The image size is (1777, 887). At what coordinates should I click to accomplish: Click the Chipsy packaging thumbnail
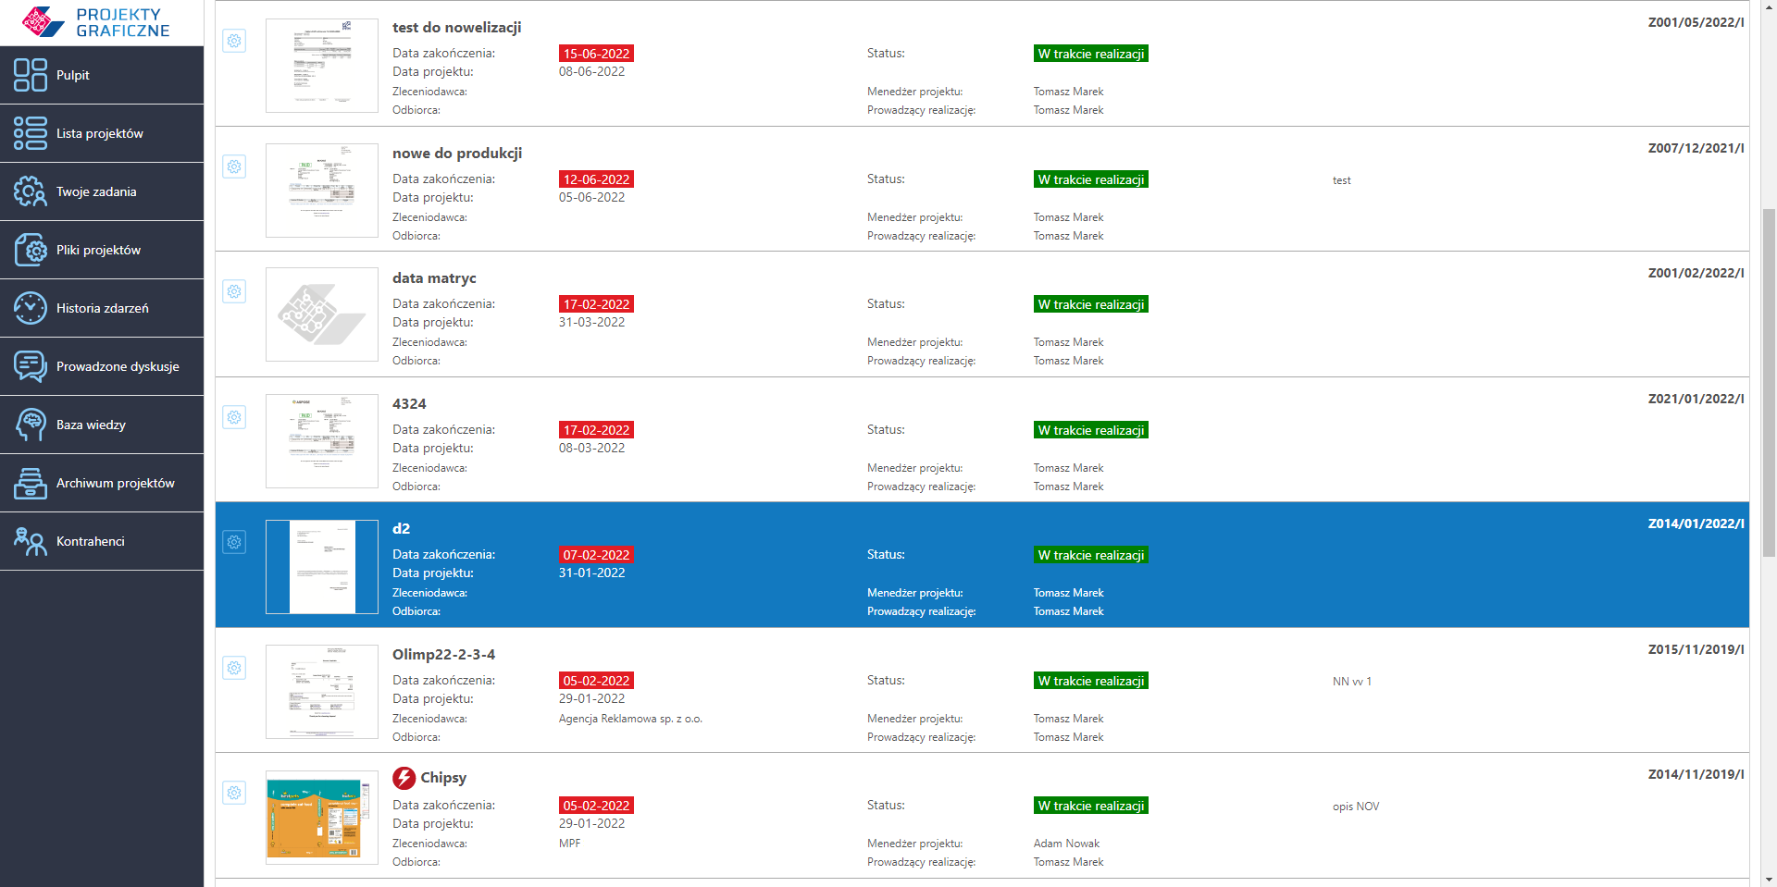click(321, 818)
